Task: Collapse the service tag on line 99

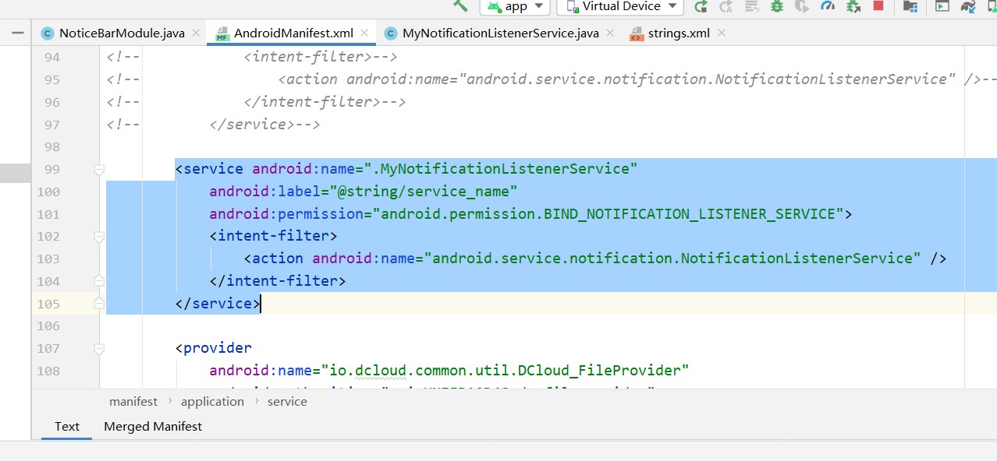Action: (x=99, y=169)
